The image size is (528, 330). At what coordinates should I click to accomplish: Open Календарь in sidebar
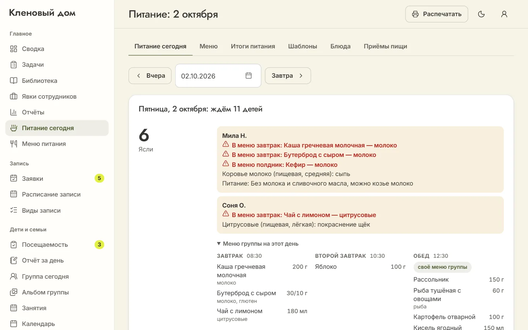[x=57, y=324]
